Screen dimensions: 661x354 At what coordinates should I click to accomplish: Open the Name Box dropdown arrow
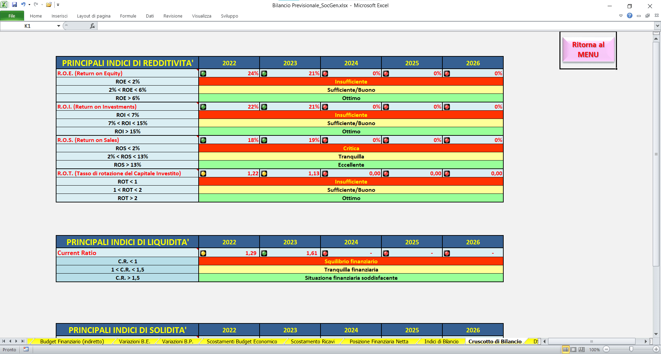pyautogui.click(x=59, y=26)
